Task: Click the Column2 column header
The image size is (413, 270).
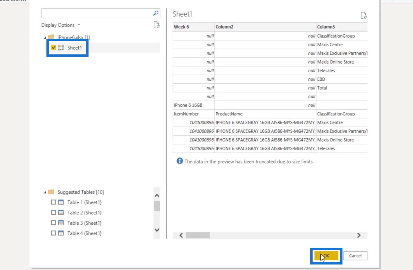Action: click(x=265, y=27)
